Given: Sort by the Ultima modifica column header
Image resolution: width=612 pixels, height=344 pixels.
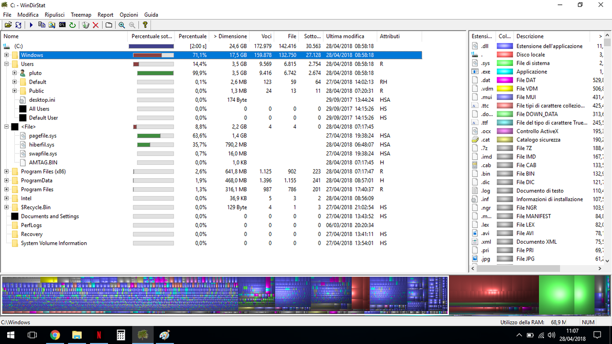Looking at the screenshot, I should (x=350, y=36).
